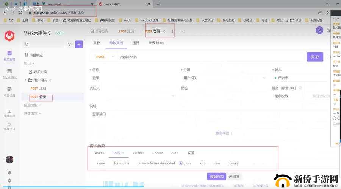The image size is (341, 189).
Task: Open the Auth tab
Action: tap(175, 153)
